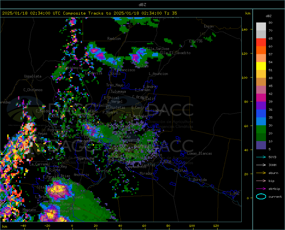Click the eburn legend label text
The height and width of the screenshot is (230, 285).
coord(273,173)
